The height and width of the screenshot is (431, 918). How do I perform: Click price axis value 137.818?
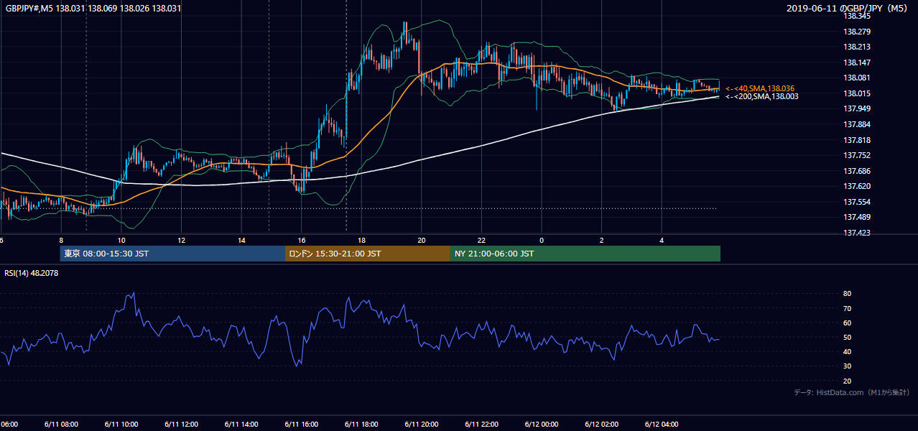[857, 140]
